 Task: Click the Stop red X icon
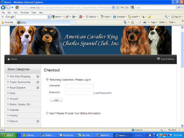tap(127, 7)
